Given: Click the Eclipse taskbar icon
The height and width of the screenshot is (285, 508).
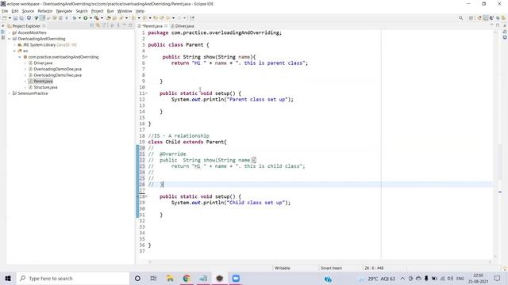Looking at the screenshot, I should point(220,278).
